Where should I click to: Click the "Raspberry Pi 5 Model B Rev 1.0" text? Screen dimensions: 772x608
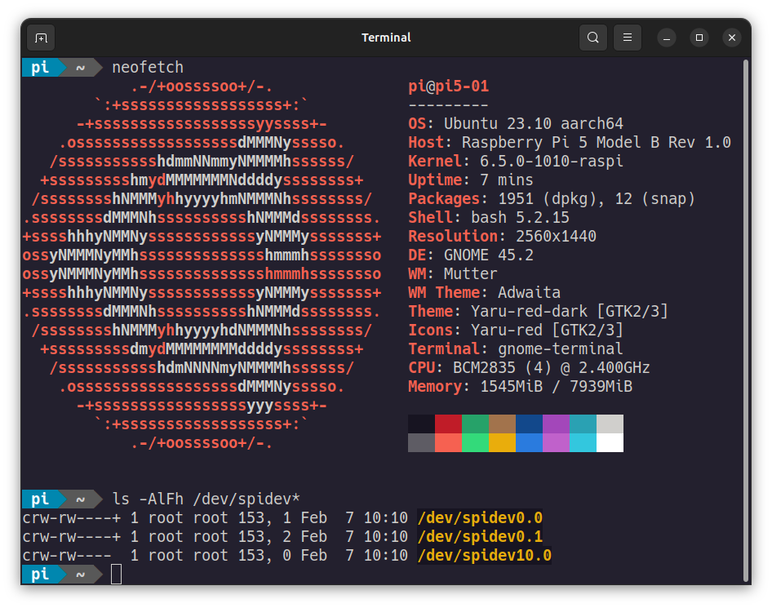pyautogui.click(x=597, y=142)
